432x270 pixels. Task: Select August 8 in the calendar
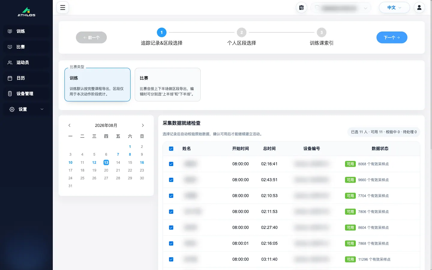point(130,154)
